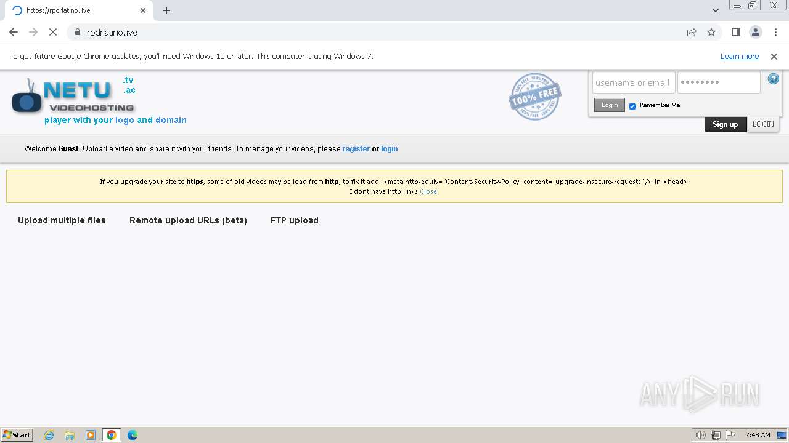The image size is (789, 443).
Task: Focus the password field
Action: pyautogui.click(x=719, y=82)
